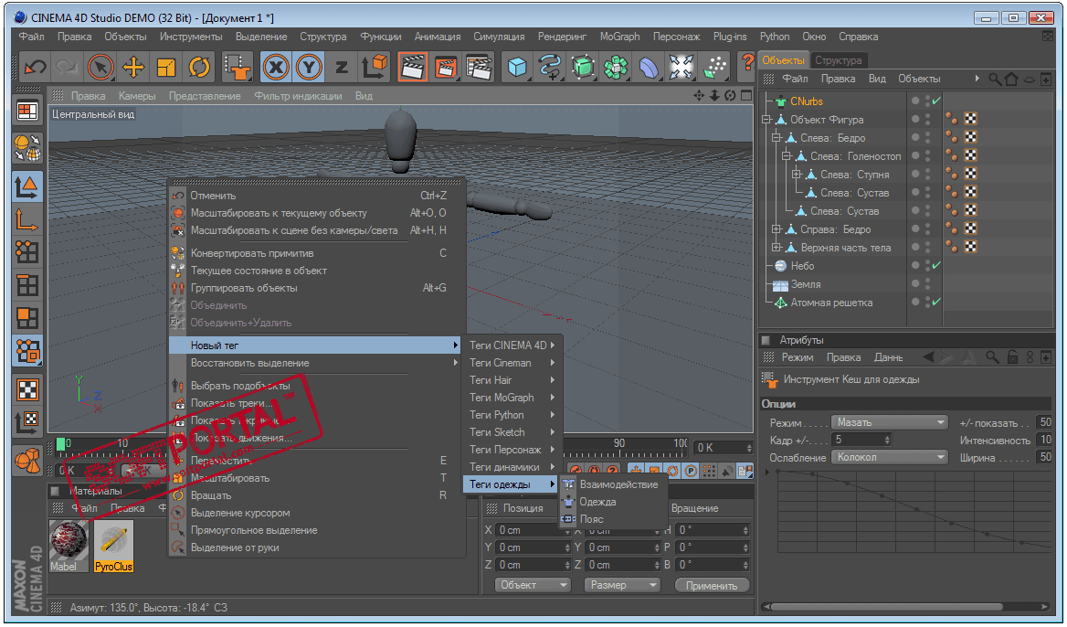Toggle visibility dots for Объект Фигура

[x=928, y=120]
